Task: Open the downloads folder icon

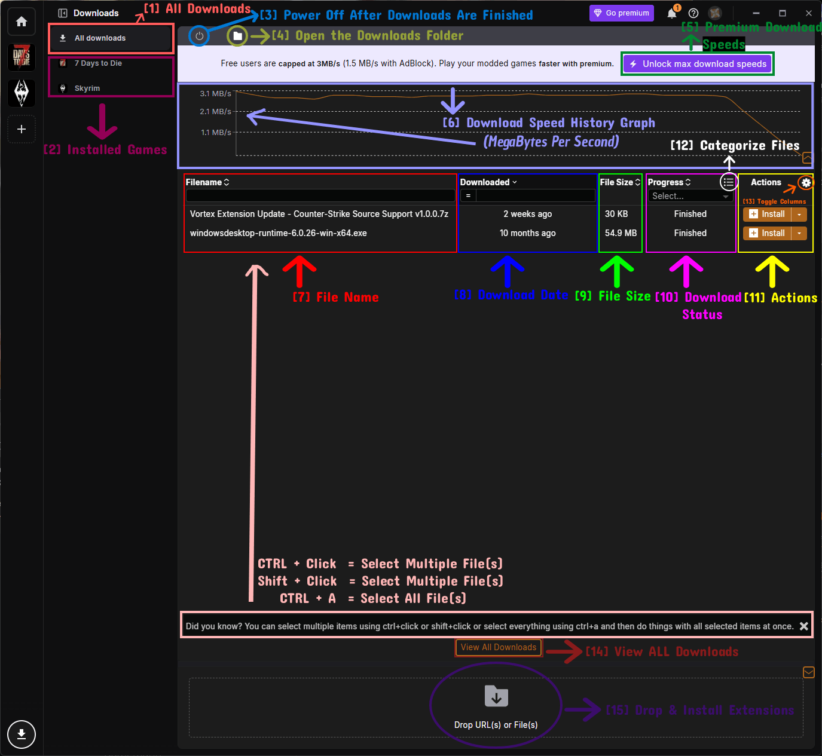Action: (x=237, y=36)
